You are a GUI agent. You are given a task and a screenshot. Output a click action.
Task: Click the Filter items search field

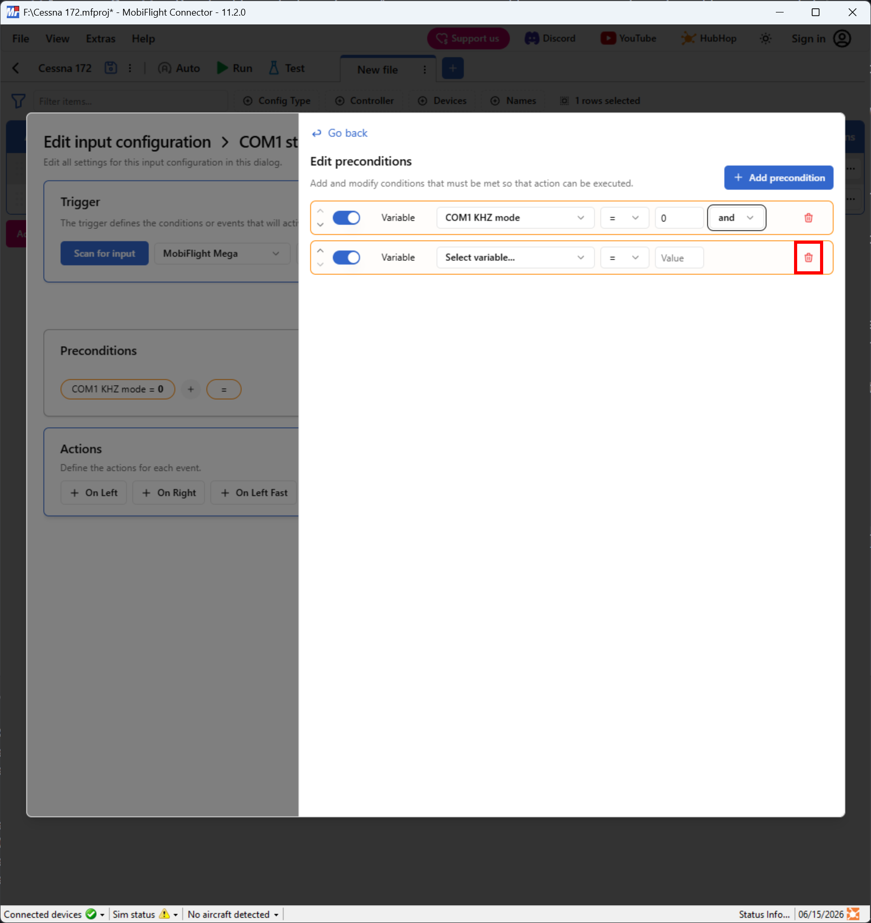point(130,101)
